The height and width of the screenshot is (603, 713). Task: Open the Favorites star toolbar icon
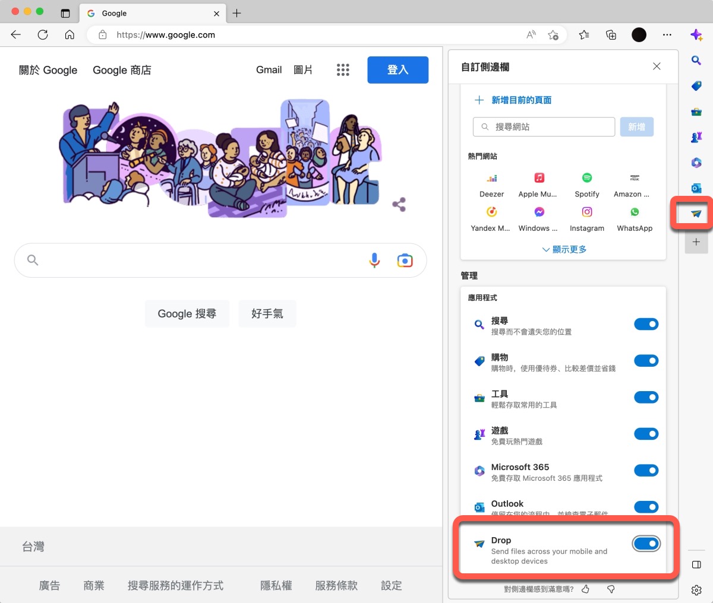click(584, 35)
